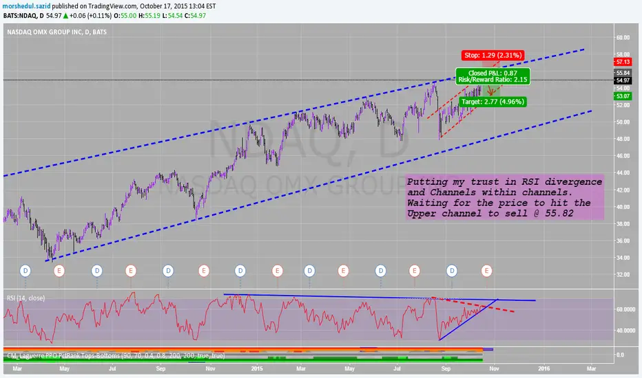Click the earnings E marker for July 2015
Screen dimensions: 642x378
coord(415,271)
